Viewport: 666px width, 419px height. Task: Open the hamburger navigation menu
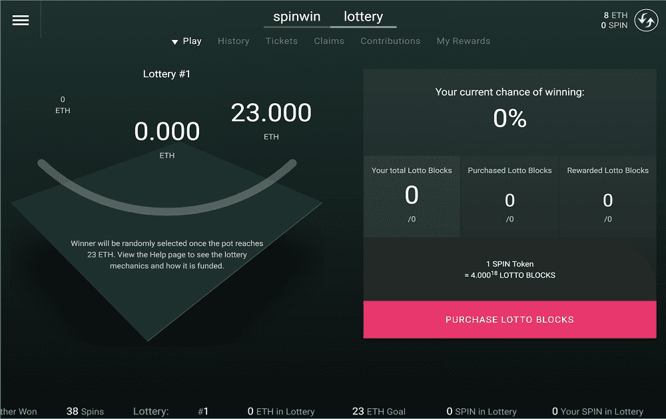(x=20, y=20)
